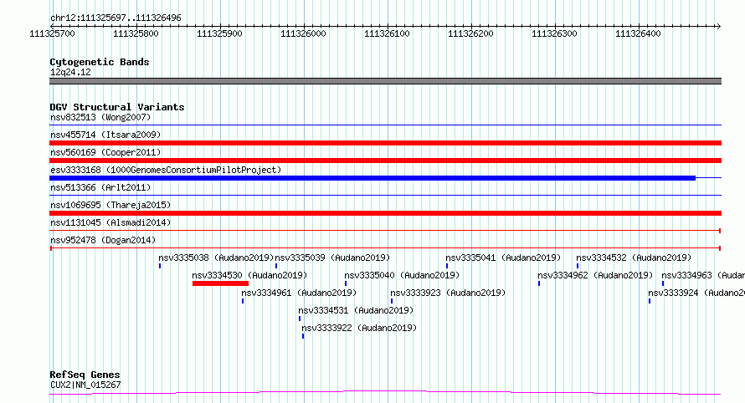
Task: Click the nsv1131045 (Alsmadi2014) label
Action: (110, 222)
